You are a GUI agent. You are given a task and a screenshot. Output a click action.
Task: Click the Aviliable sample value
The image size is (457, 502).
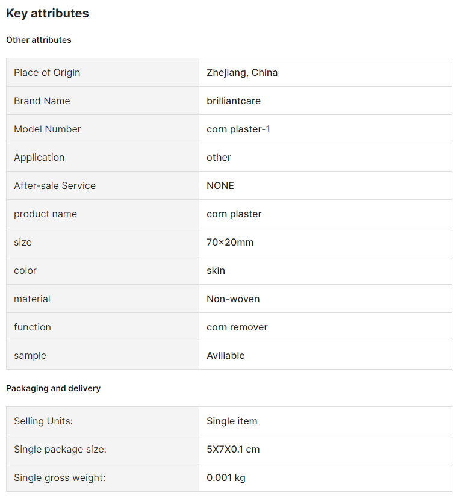225,355
